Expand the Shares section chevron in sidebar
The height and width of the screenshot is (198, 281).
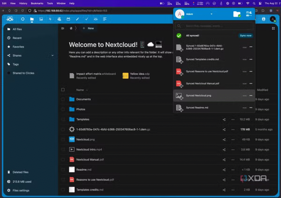point(52,56)
